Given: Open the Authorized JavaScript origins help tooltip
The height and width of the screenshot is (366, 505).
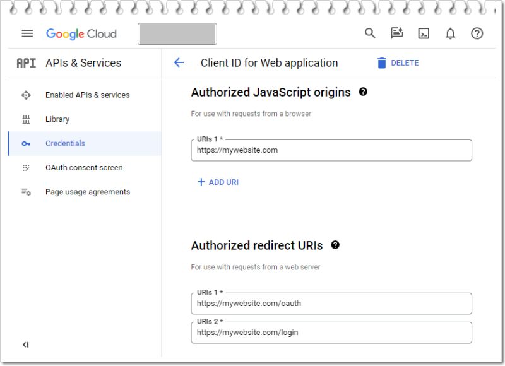Looking at the screenshot, I should pyautogui.click(x=362, y=93).
